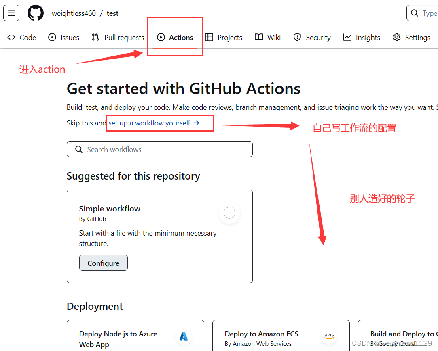Open the Insights tab

pos(362,38)
